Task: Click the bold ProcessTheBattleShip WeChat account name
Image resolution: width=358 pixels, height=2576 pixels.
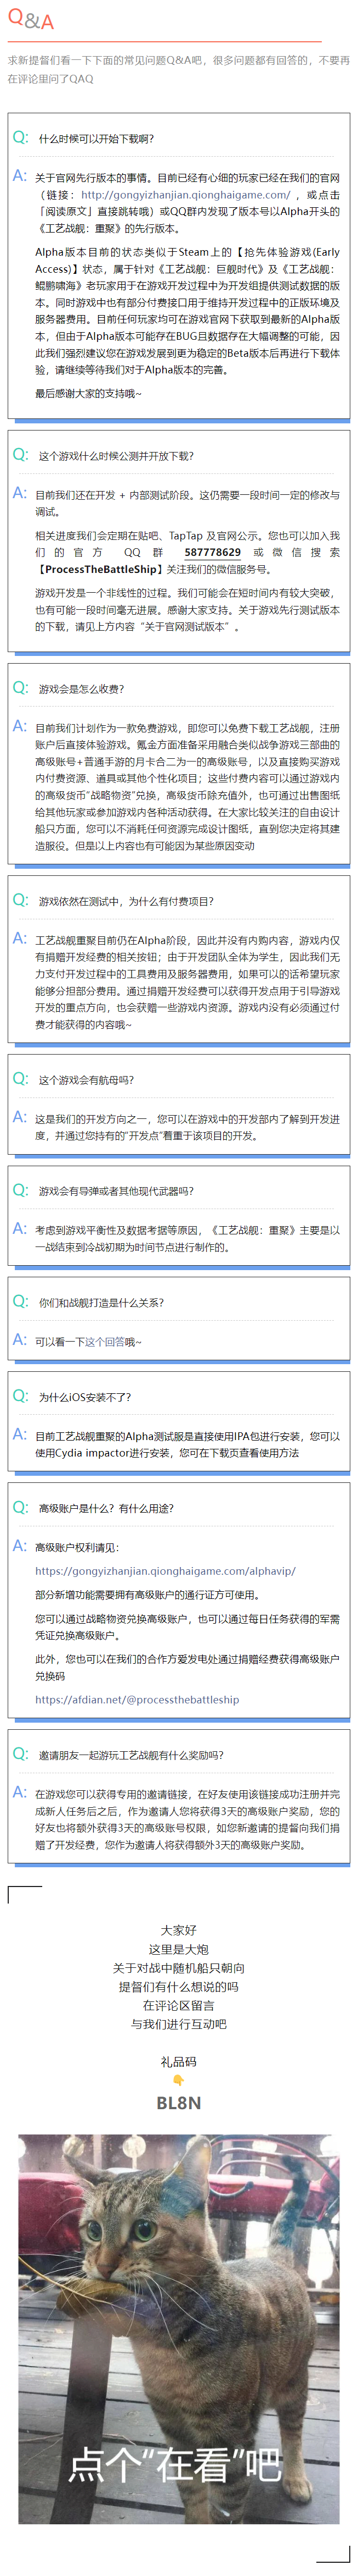Action: tap(99, 569)
